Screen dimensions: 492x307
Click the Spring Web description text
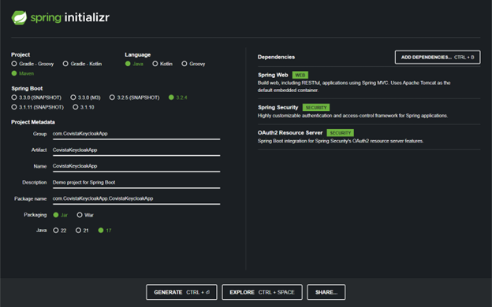[354, 87]
